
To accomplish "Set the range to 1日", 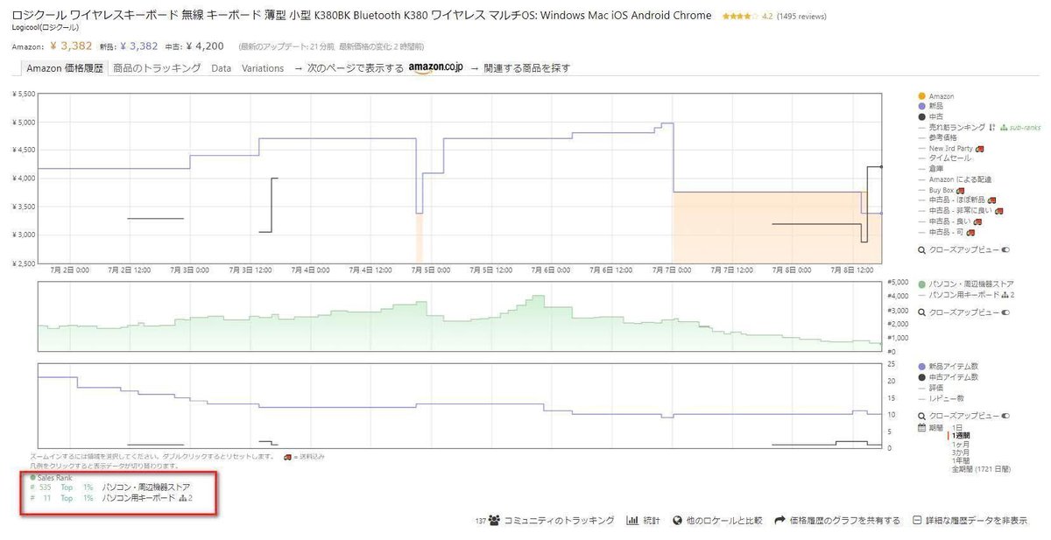I will coord(958,427).
